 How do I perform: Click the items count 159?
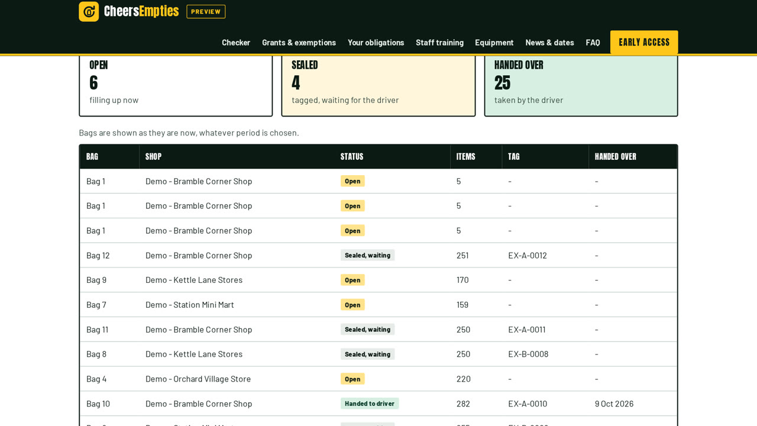(462, 305)
